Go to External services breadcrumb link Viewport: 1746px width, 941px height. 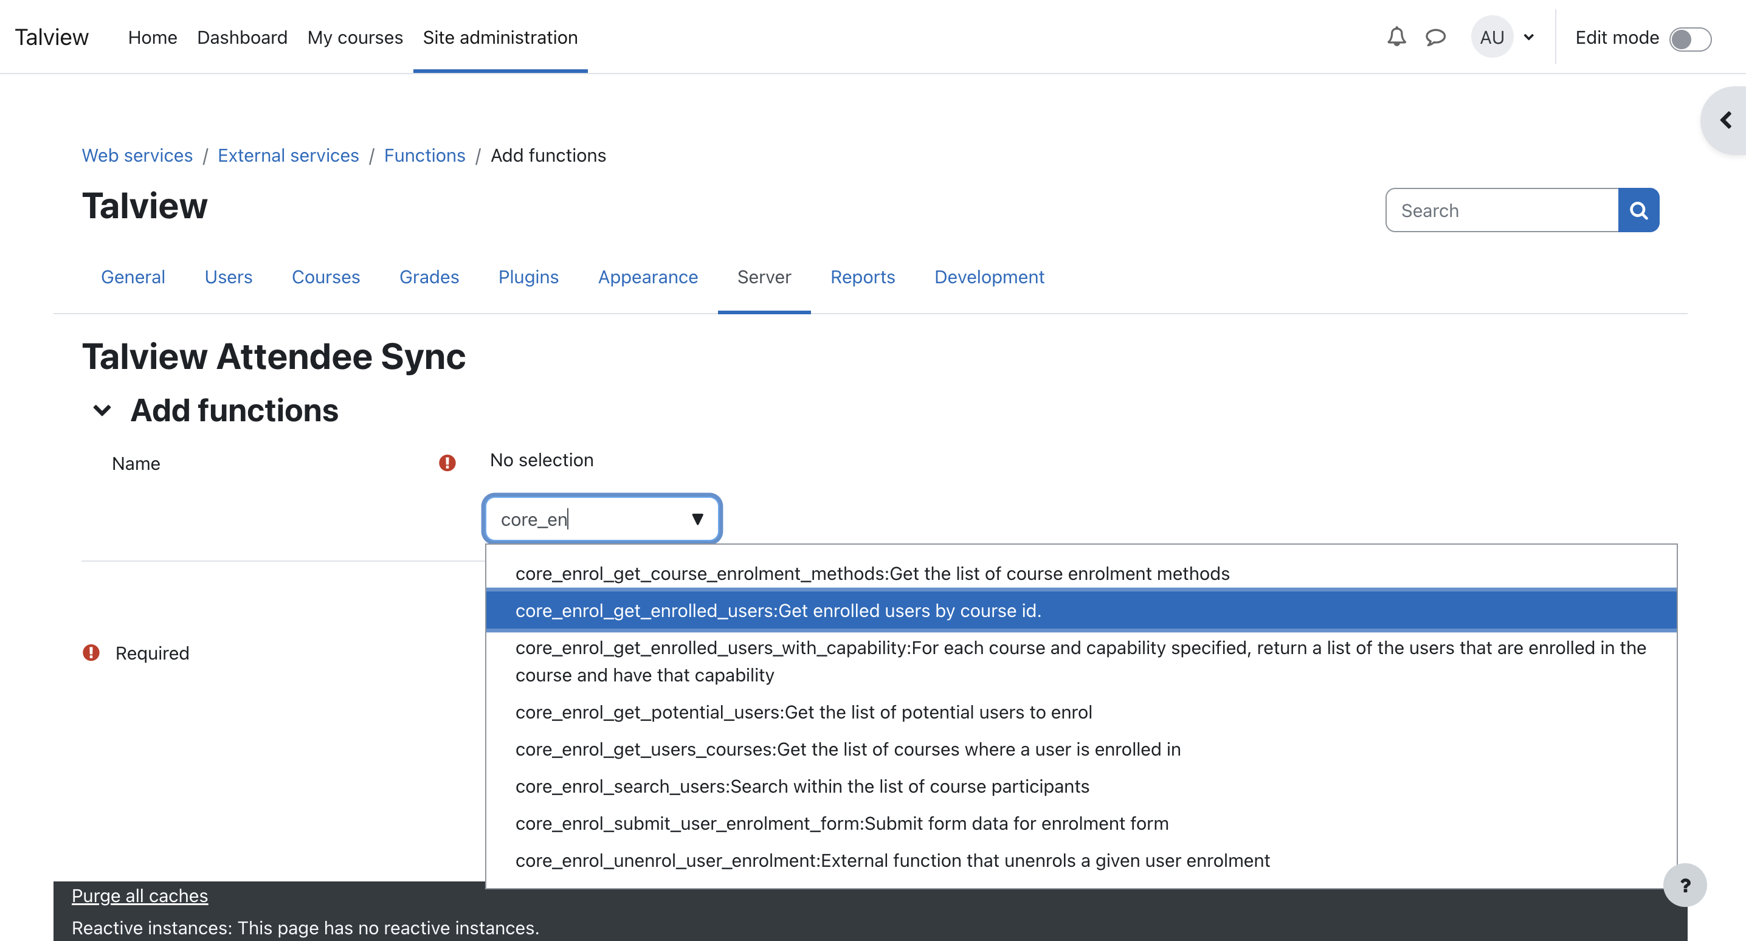tap(288, 155)
